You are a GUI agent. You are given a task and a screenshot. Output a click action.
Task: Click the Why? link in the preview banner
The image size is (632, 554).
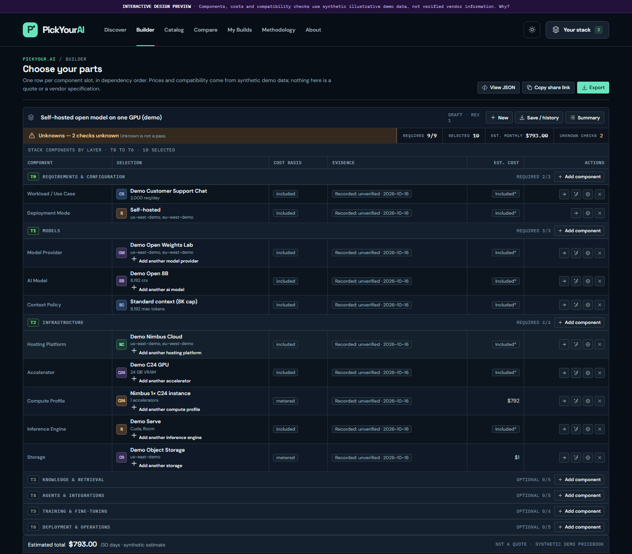pos(504,7)
